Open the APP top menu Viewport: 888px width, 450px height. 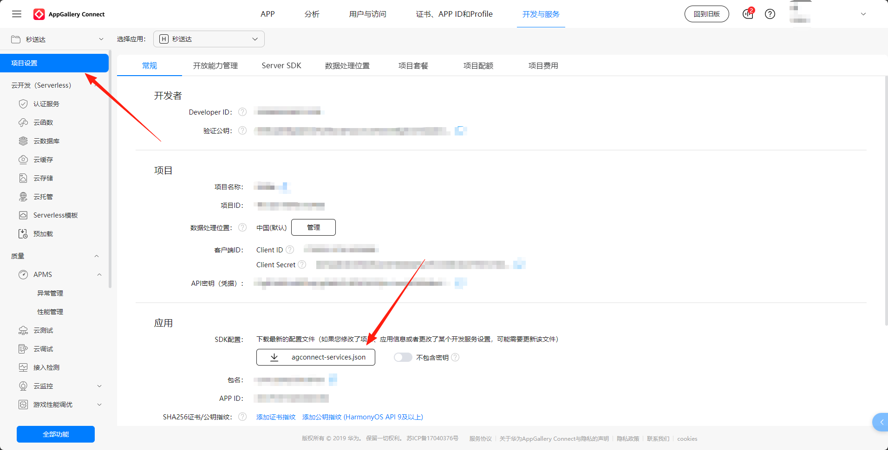click(x=268, y=14)
